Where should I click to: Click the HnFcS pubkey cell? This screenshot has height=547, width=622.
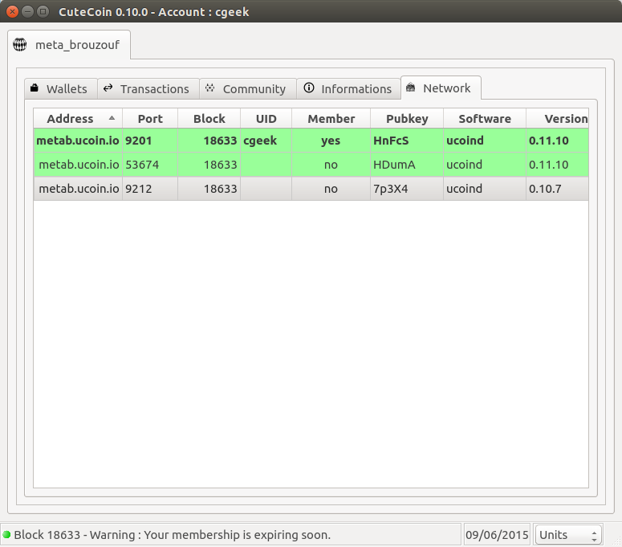point(407,141)
